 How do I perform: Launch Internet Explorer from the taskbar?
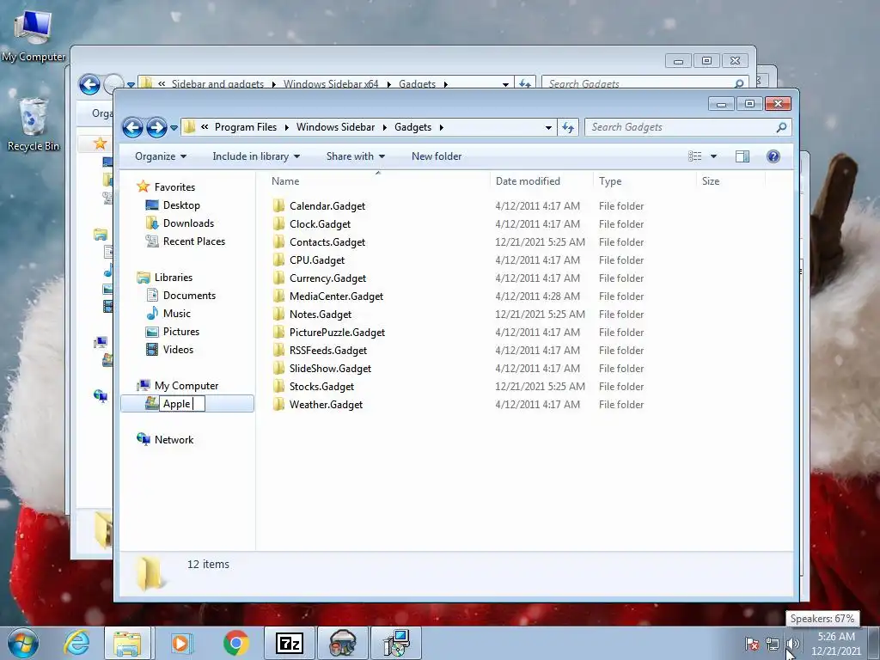click(76, 643)
